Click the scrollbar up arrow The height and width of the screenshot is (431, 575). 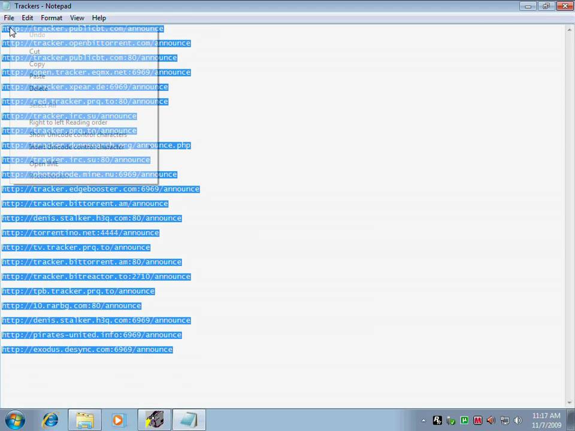[570, 30]
